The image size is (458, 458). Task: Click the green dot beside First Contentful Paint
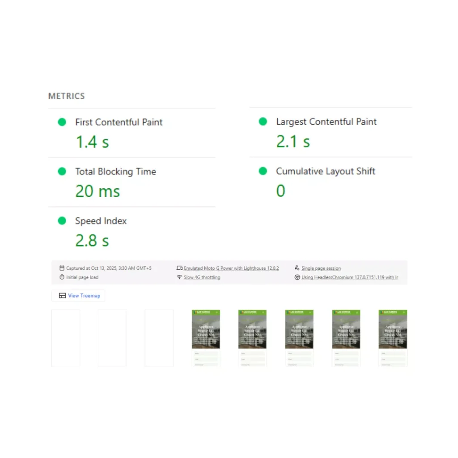click(62, 122)
